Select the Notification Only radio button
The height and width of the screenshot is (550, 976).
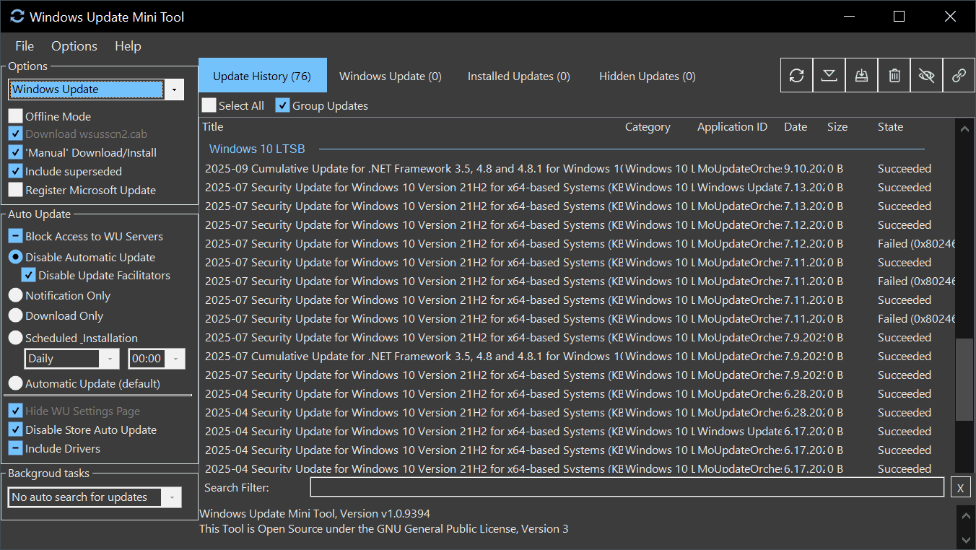point(15,295)
